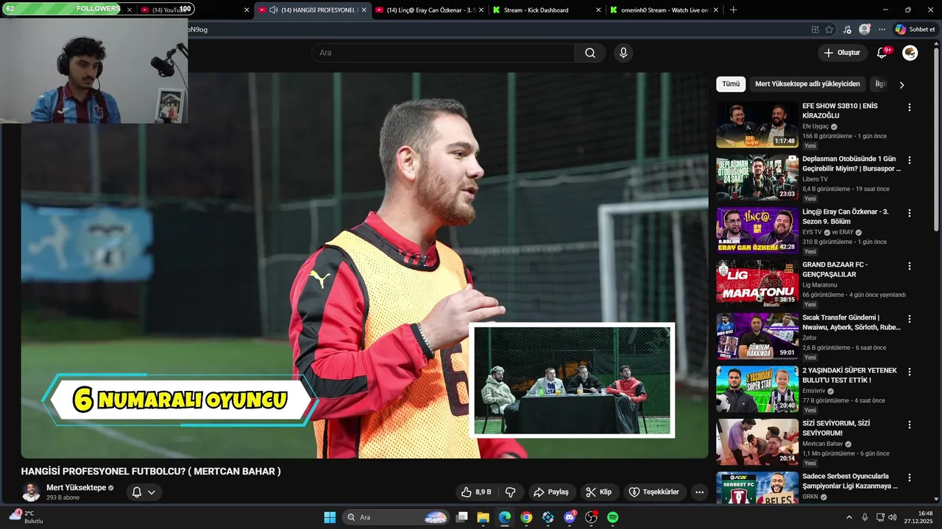Screen dimensions: 942x529
Task: Open Sadece Serbest Oyuncularla video title
Action: 850,481
